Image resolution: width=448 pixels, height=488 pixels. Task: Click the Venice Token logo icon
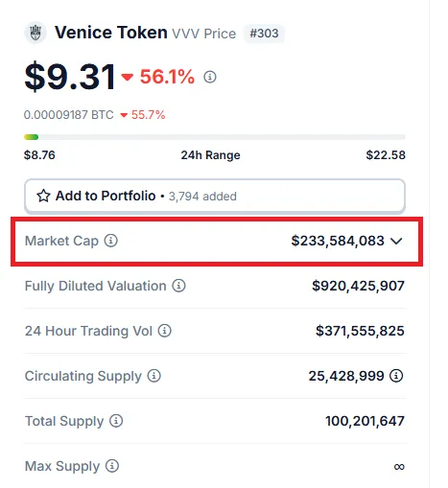(x=35, y=33)
